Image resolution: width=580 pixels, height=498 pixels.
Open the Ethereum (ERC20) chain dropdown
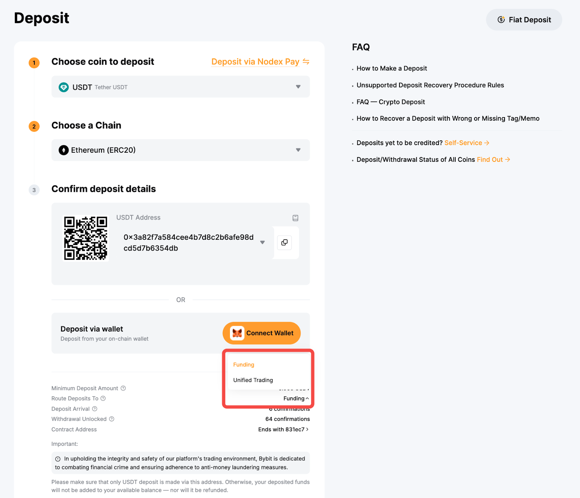pyautogui.click(x=298, y=150)
